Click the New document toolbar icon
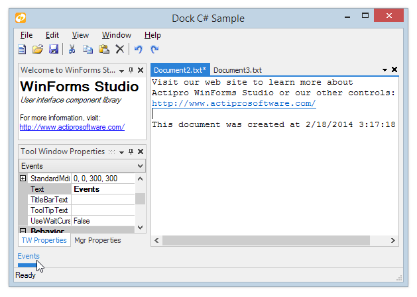This screenshot has width=417, height=297. pos(22,50)
